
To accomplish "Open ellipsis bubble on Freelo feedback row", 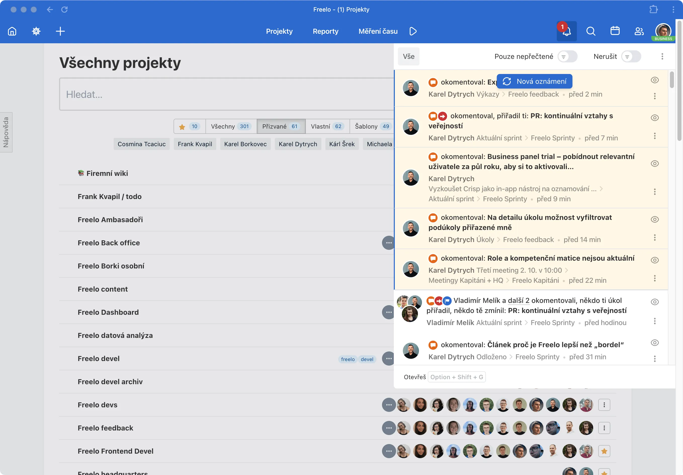I will (x=389, y=428).
